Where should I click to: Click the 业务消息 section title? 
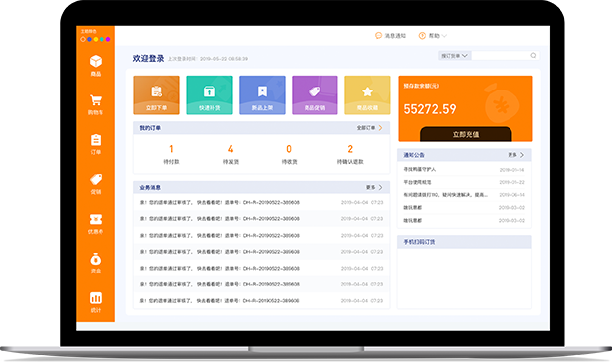pyautogui.click(x=150, y=187)
